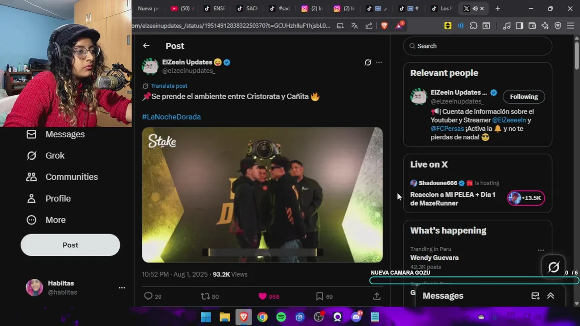Open Spotify from taskbar
580x326 pixels.
click(281, 317)
